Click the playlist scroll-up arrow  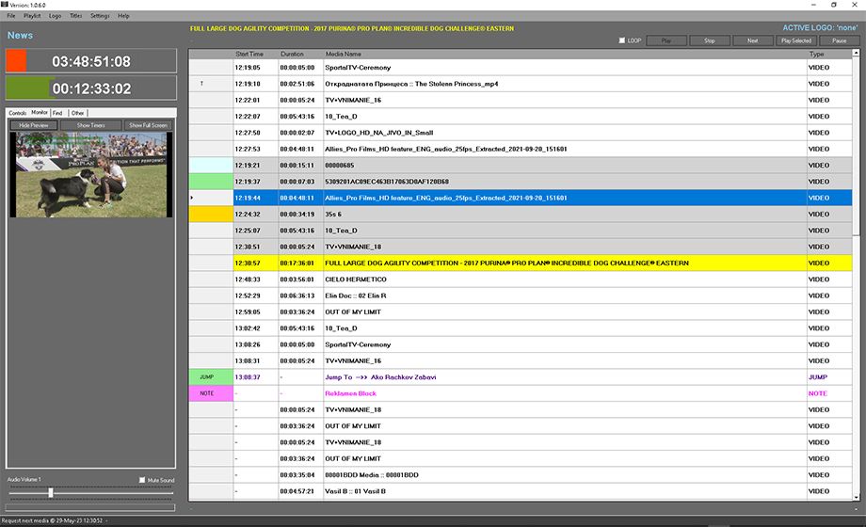856,53
